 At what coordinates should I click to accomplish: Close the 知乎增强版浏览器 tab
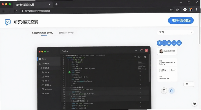(x=49, y=4)
